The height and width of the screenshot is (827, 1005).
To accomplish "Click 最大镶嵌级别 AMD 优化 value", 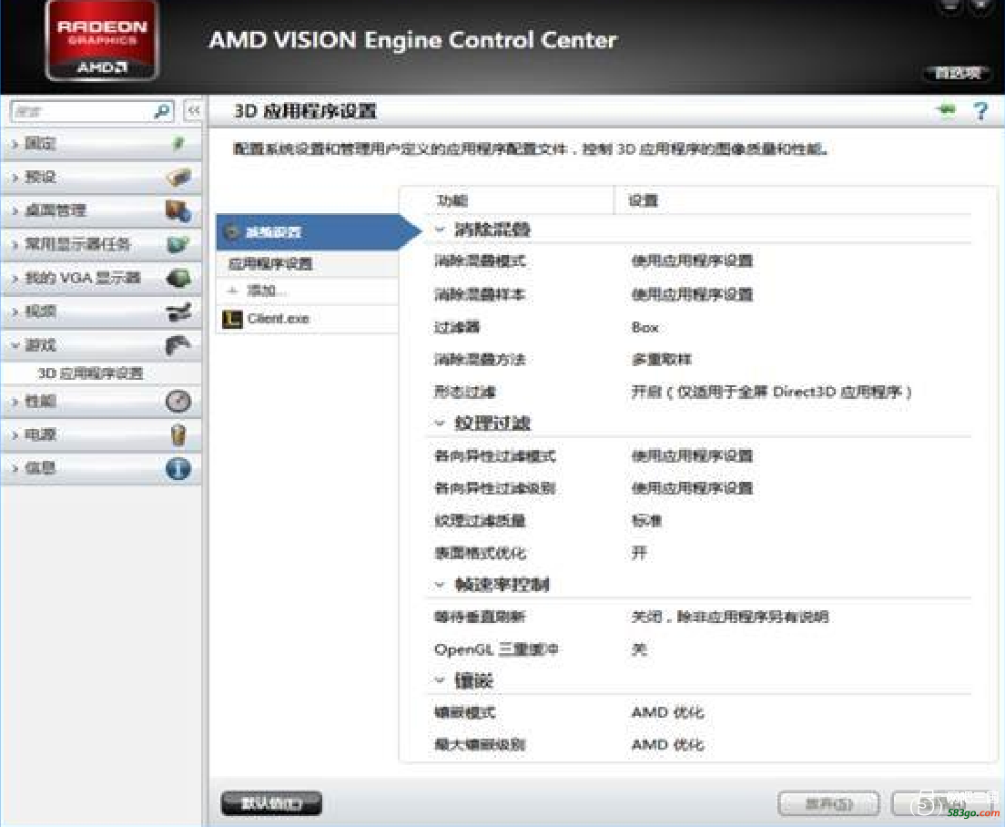I will 667,745.
